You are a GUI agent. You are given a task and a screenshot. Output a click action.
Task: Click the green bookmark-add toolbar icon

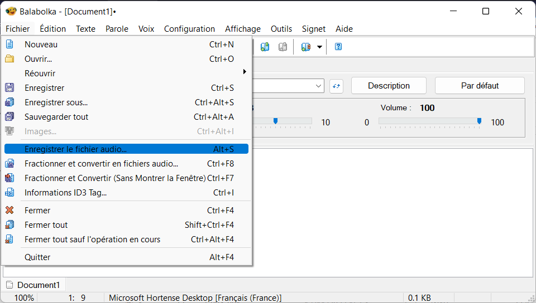(x=265, y=47)
